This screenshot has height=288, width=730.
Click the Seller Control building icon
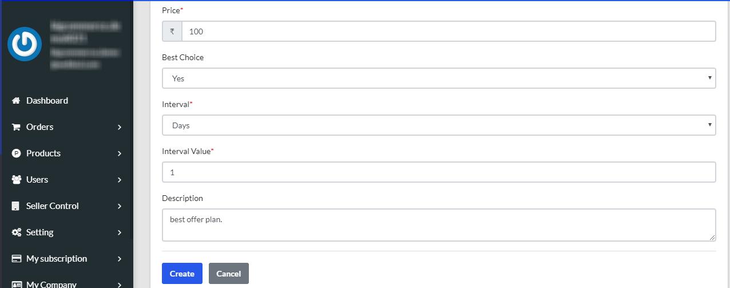click(16, 206)
